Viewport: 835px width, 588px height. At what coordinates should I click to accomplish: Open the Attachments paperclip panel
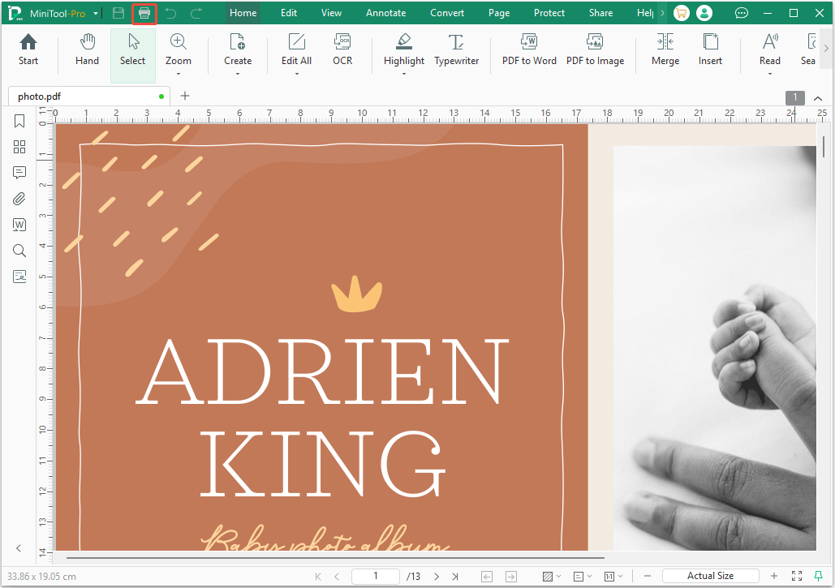point(19,199)
